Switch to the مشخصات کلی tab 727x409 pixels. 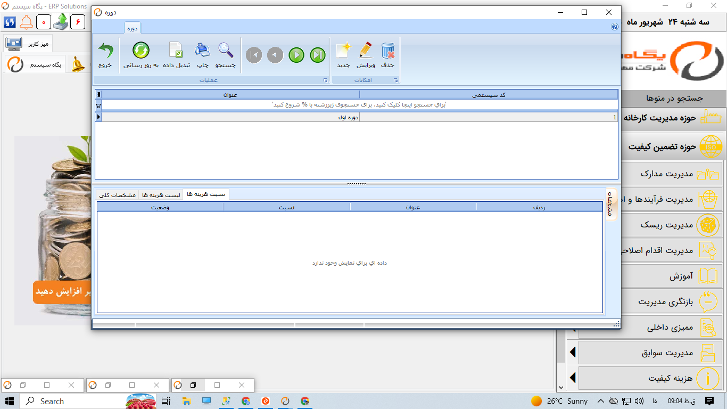point(118,195)
